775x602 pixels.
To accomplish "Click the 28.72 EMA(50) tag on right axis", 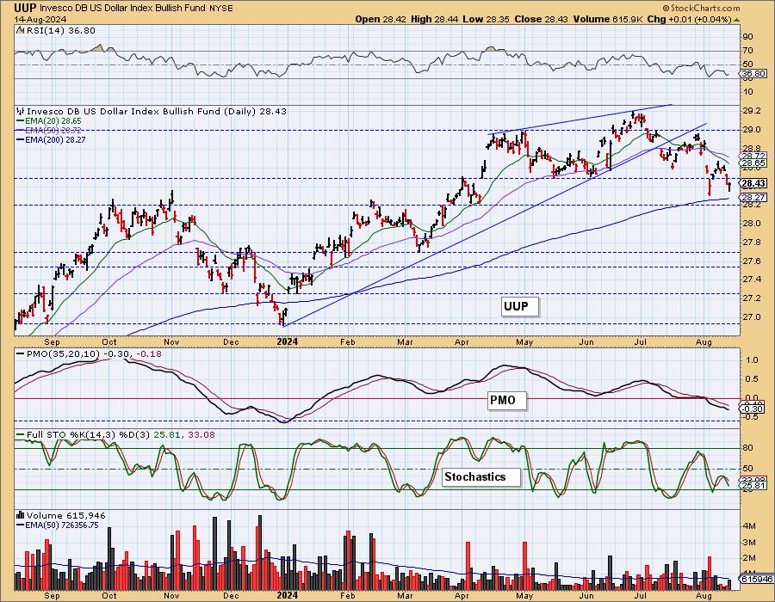I will pos(753,156).
